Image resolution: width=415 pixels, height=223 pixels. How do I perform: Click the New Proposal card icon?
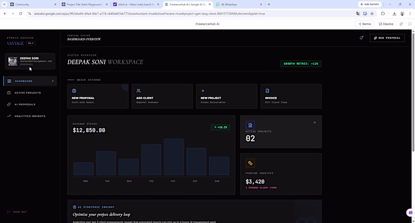click(74, 91)
